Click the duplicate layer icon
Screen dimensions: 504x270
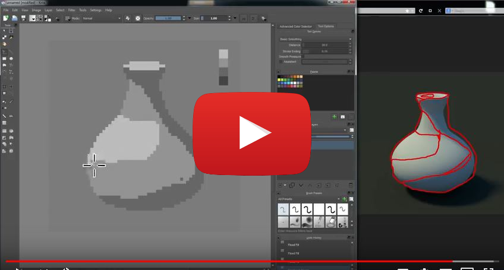coord(292,185)
